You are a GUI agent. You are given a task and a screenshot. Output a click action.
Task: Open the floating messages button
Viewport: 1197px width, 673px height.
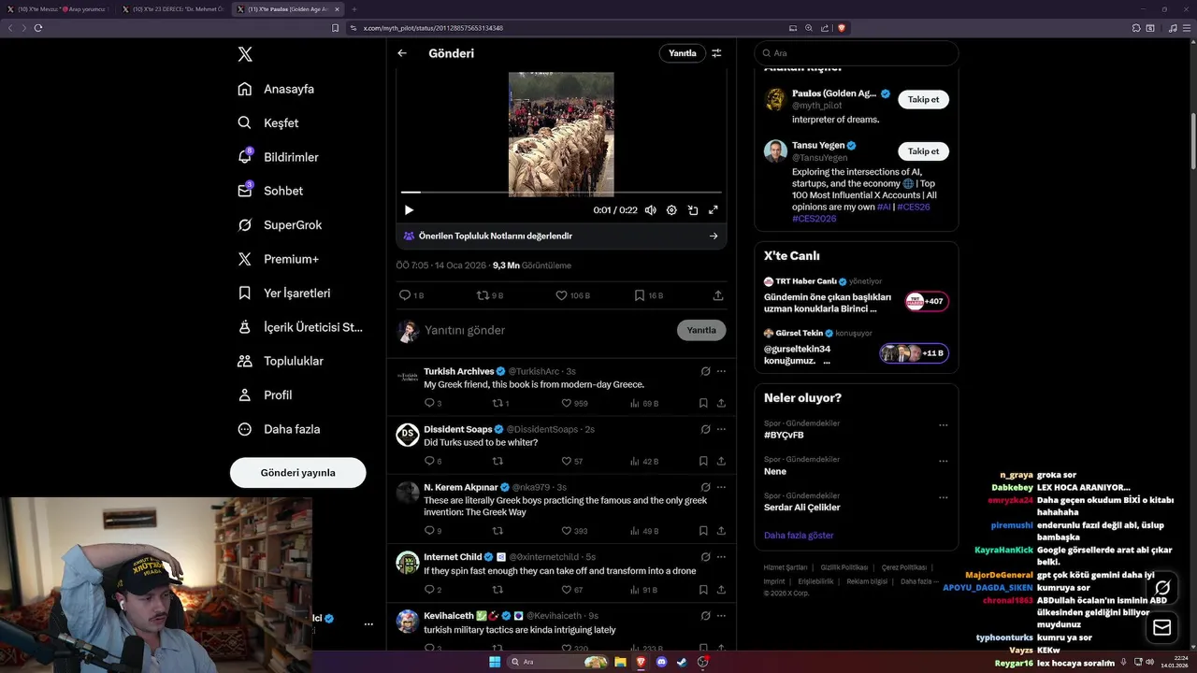point(1162,627)
